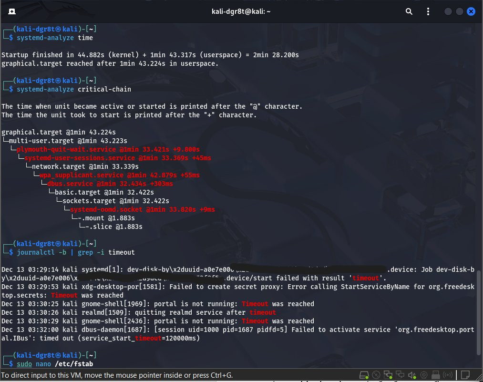The height and width of the screenshot is (382, 483).
Task: Click the 03:30:26 realmd[1509] log line
Action: pyautogui.click(x=139, y=312)
